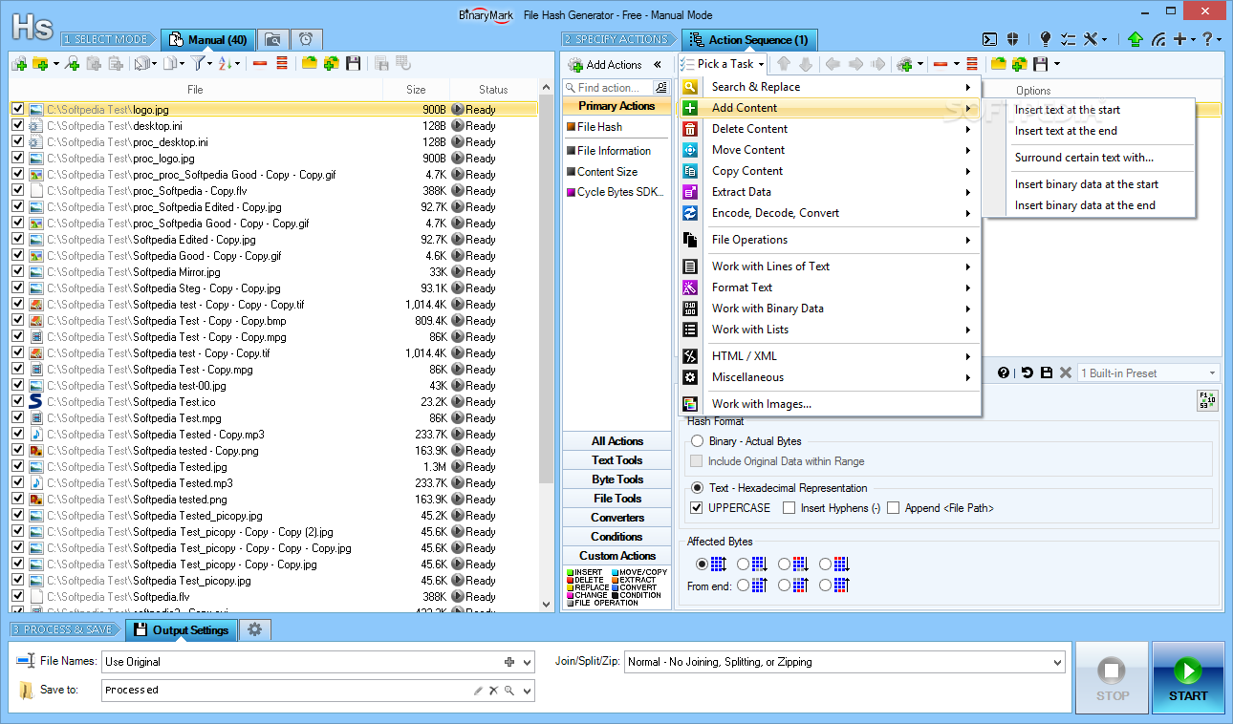Click the command-line console icon
Viewport: 1233px width, 724px height.
point(990,40)
